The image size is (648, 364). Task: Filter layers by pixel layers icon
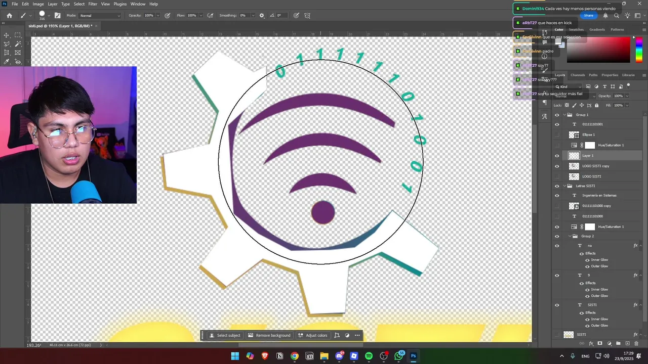coord(588,86)
